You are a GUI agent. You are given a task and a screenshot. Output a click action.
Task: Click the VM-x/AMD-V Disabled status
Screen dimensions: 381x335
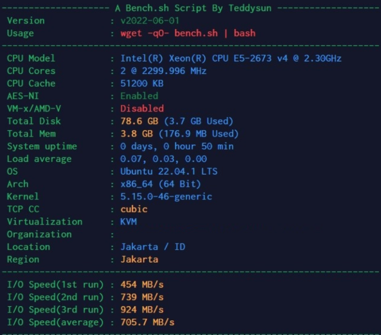[x=142, y=109]
